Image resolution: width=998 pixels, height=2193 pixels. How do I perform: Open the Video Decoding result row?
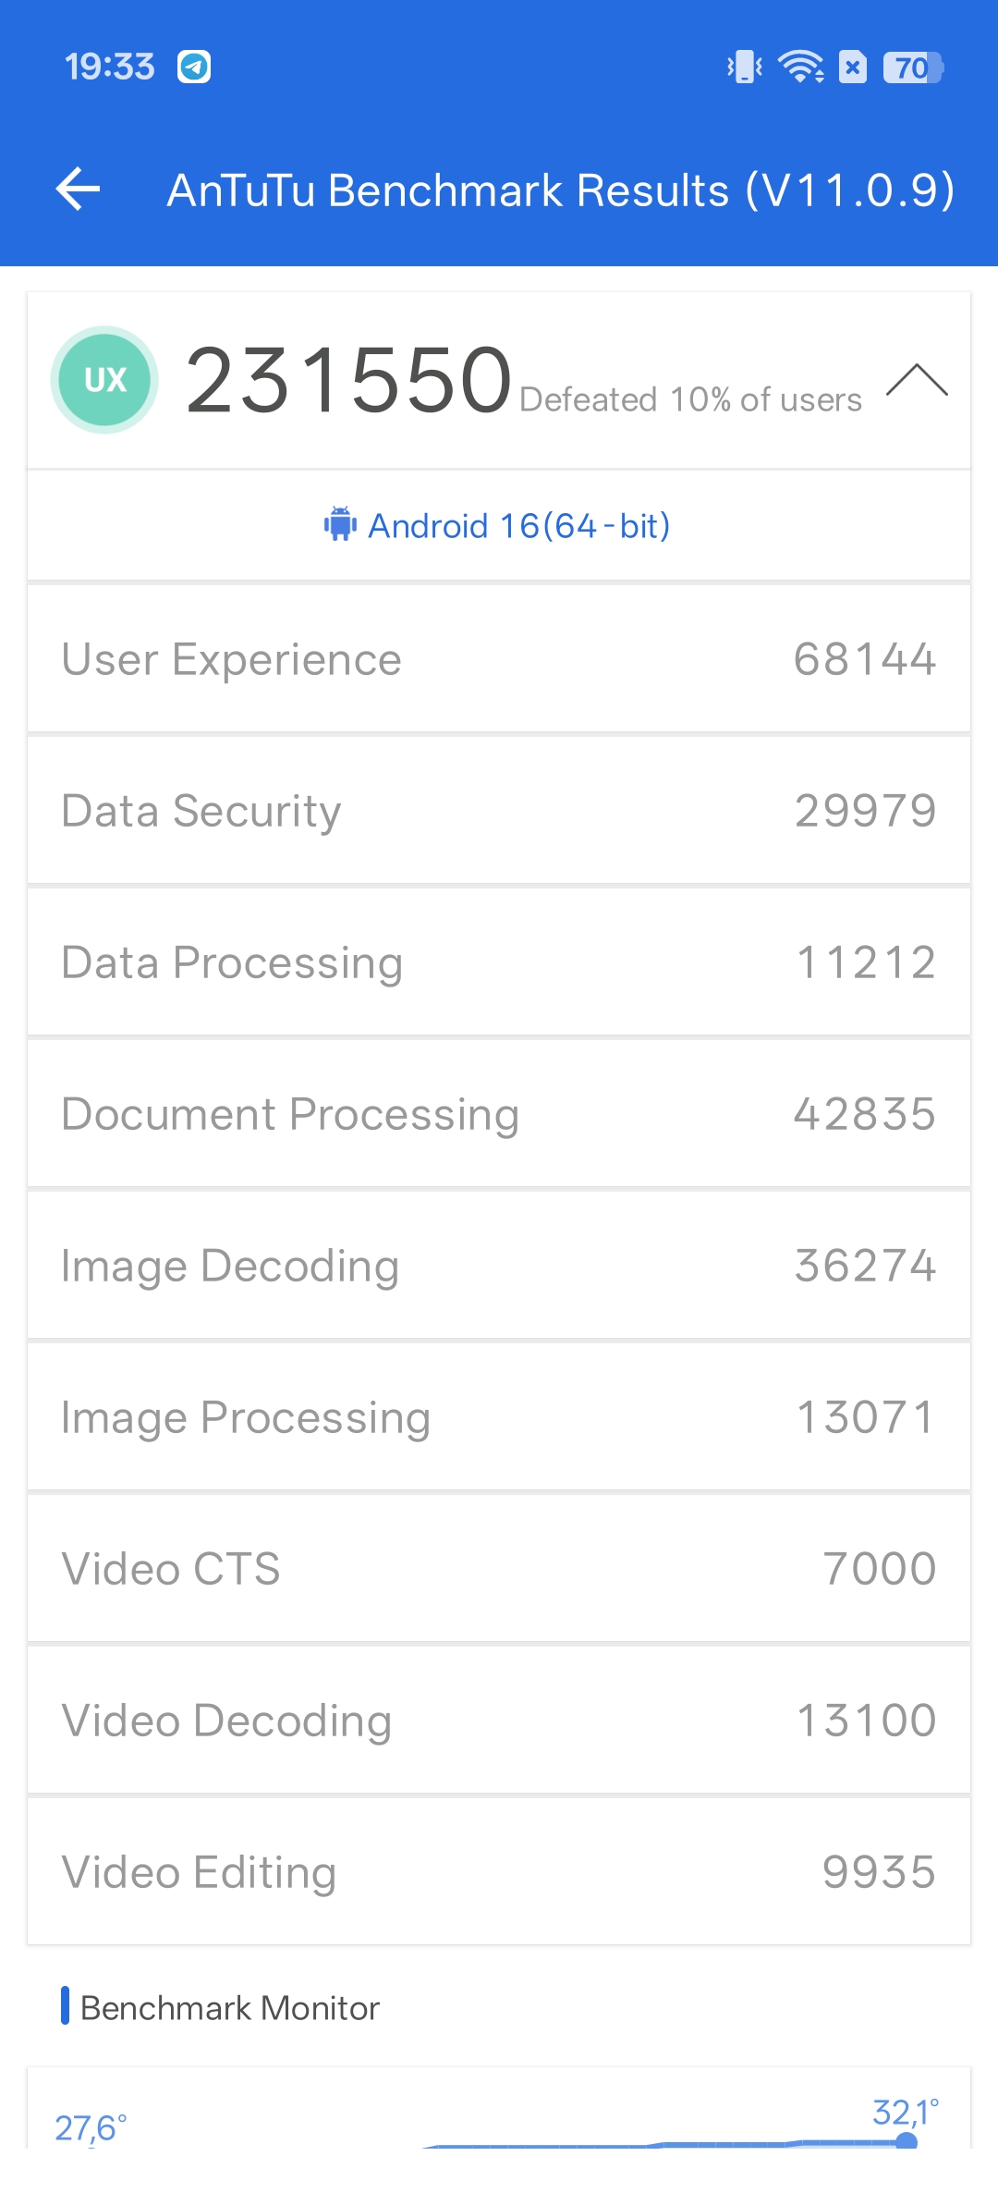[x=499, y=1721]
